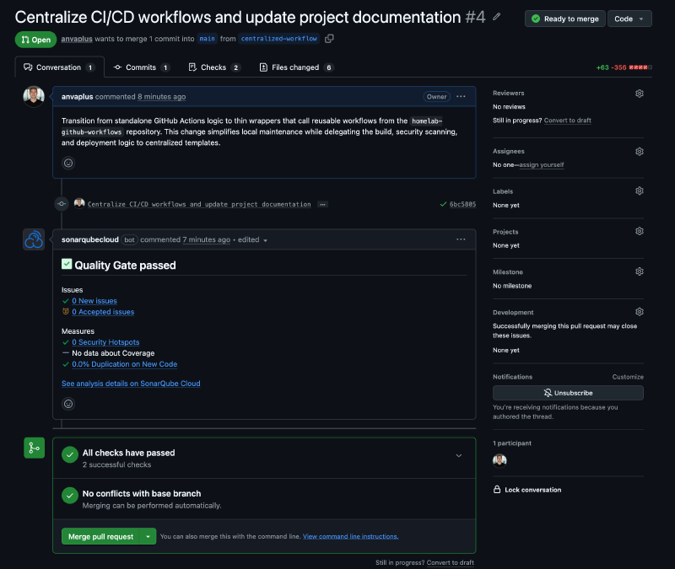This screenshot has width=675, height=569.
Task: Open options menu on sonarqubecloud comment
Action: (x=461, y=239)
